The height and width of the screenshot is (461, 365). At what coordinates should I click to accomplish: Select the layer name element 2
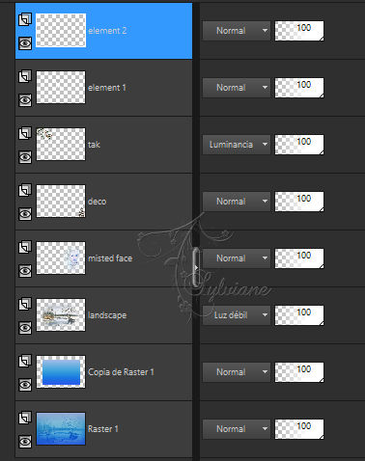pyautogui.click(x=107, y=31)
